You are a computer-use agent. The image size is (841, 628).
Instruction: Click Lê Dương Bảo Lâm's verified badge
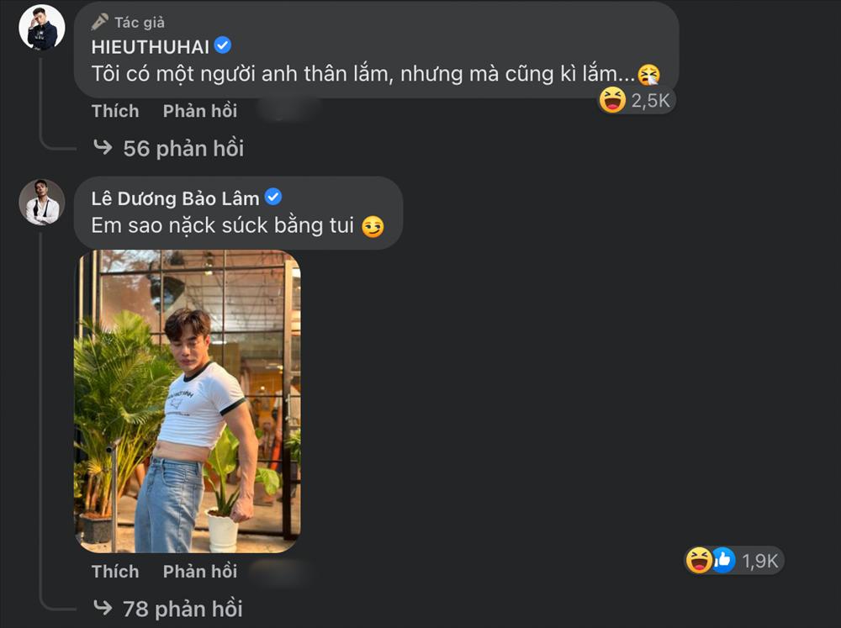click(x=271, y=198)
